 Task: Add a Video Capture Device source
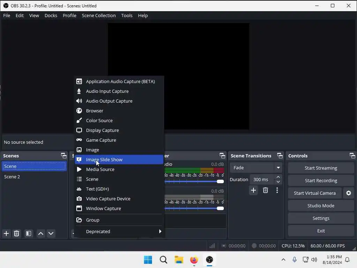pos(119,199)
